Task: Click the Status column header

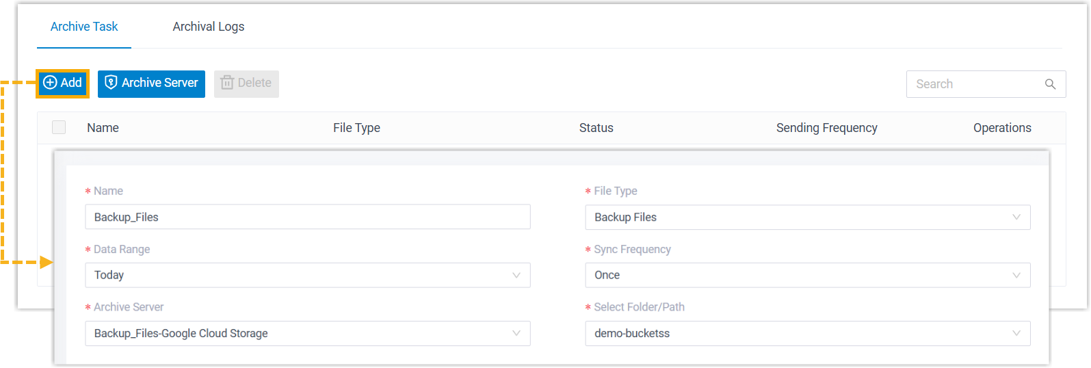Action: coord(596,128)
